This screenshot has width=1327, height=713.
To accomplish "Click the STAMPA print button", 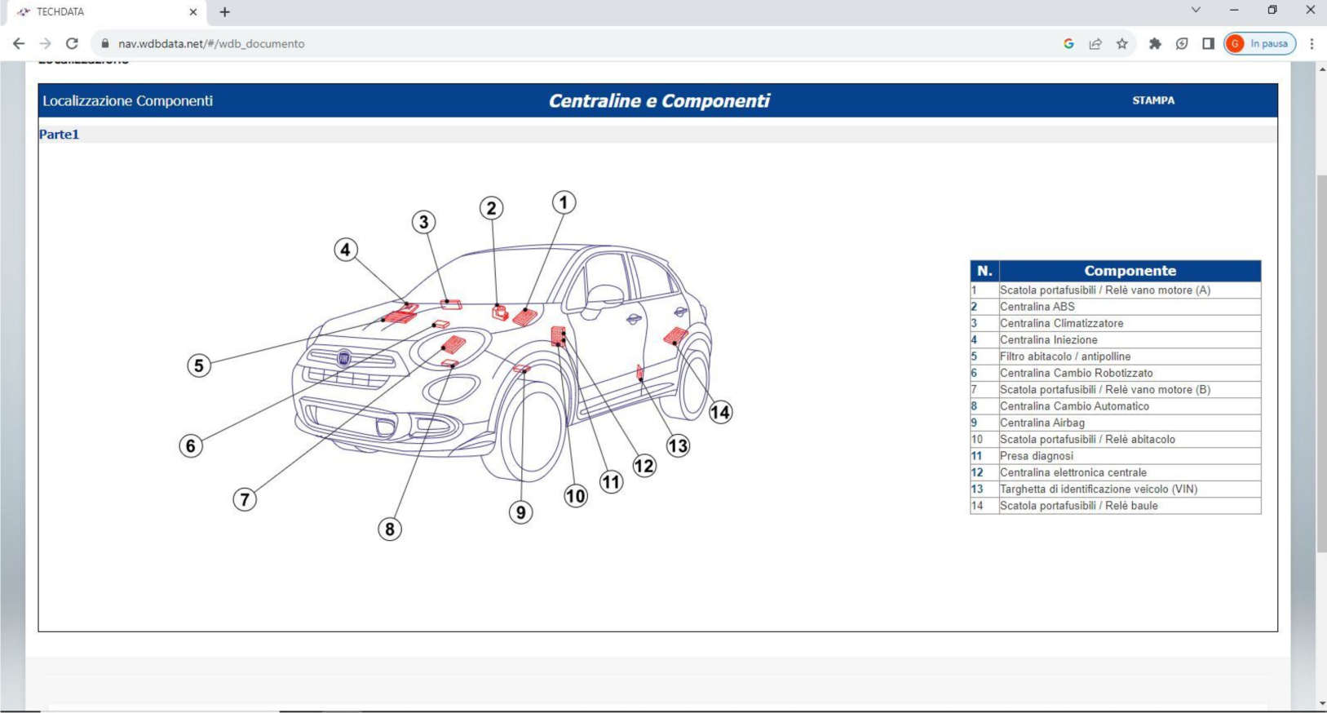I will pyautogui.click(x=1153, y=100).
